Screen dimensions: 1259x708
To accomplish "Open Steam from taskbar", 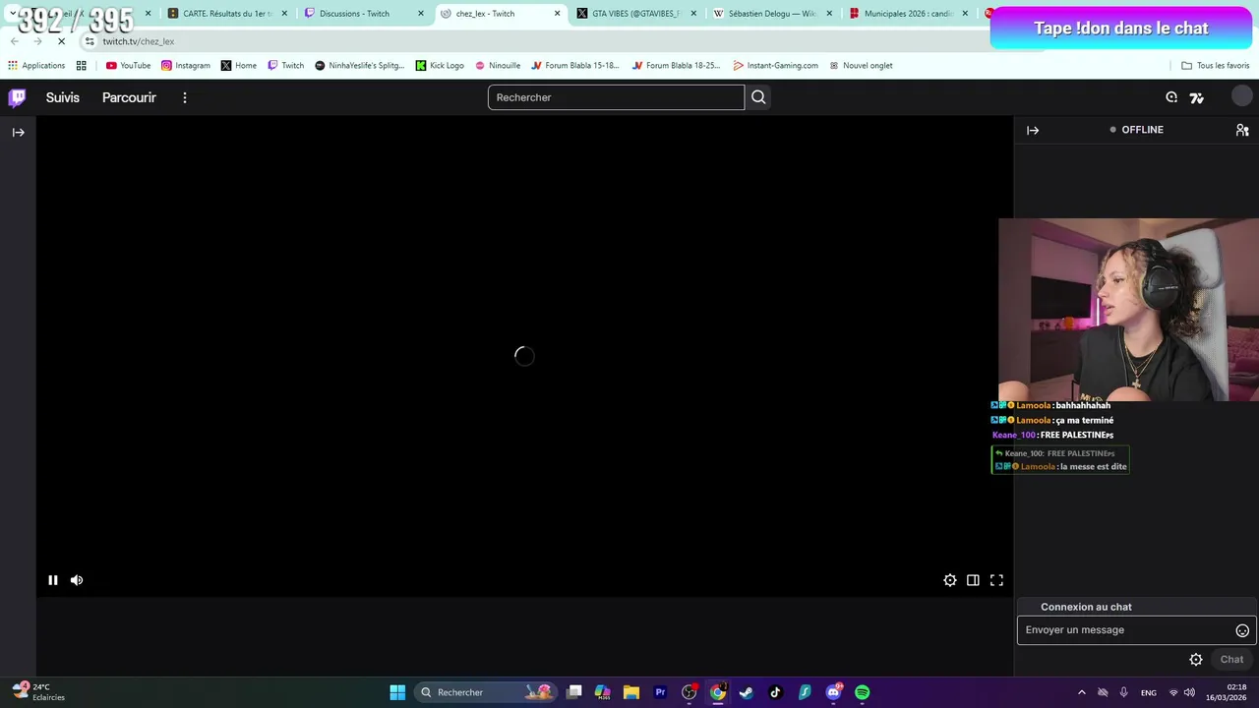I will (747, 692).
